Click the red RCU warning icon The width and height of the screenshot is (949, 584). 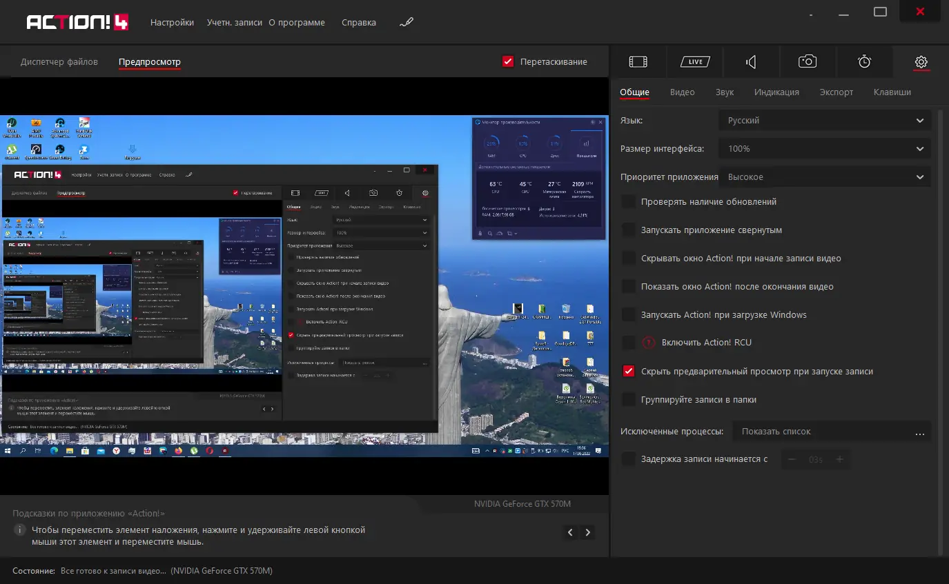649,343
